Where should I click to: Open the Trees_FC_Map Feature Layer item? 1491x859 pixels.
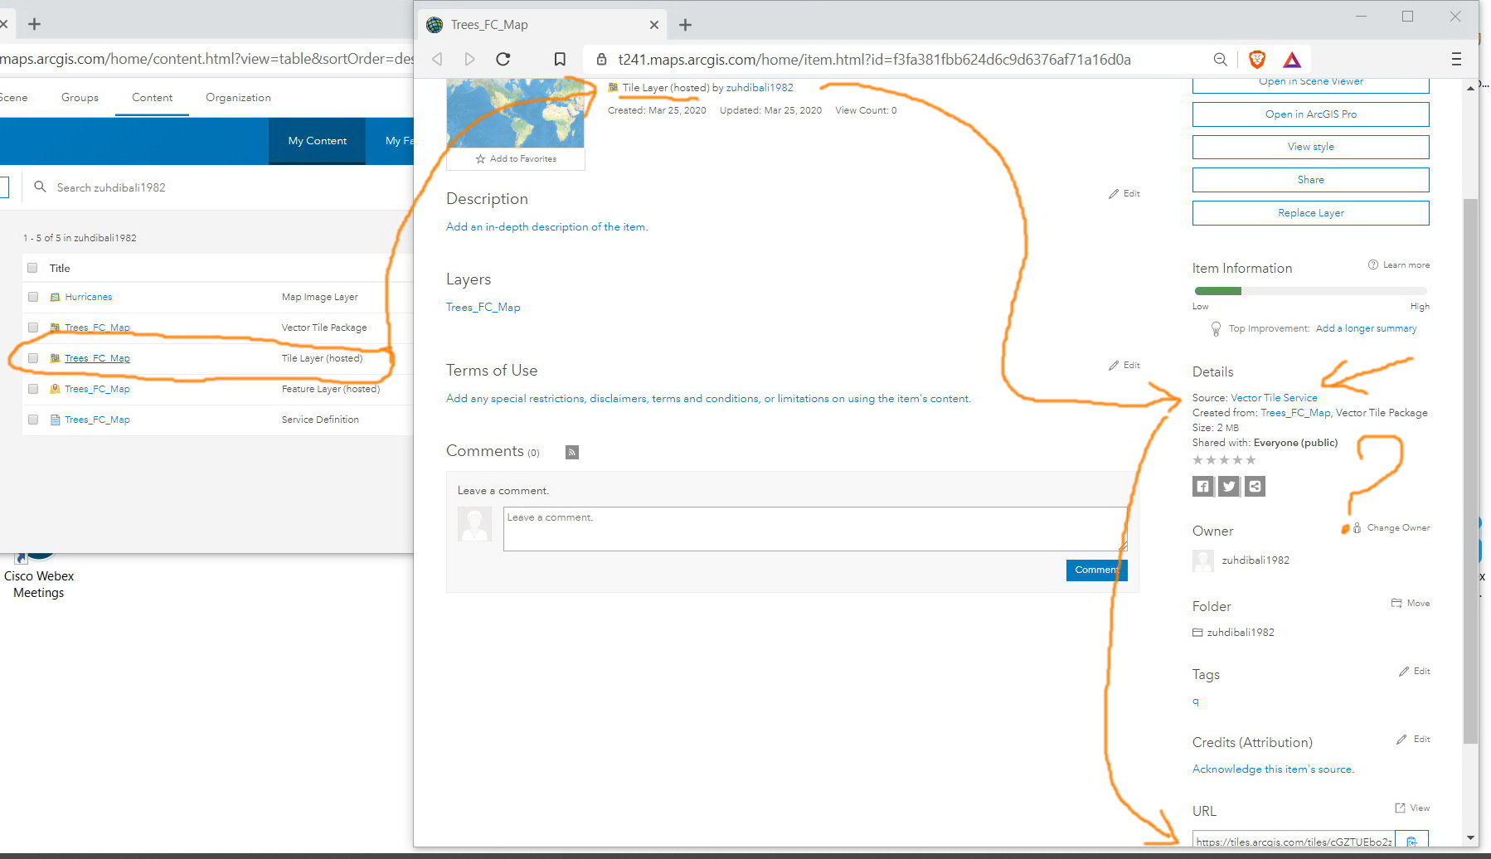97,389
